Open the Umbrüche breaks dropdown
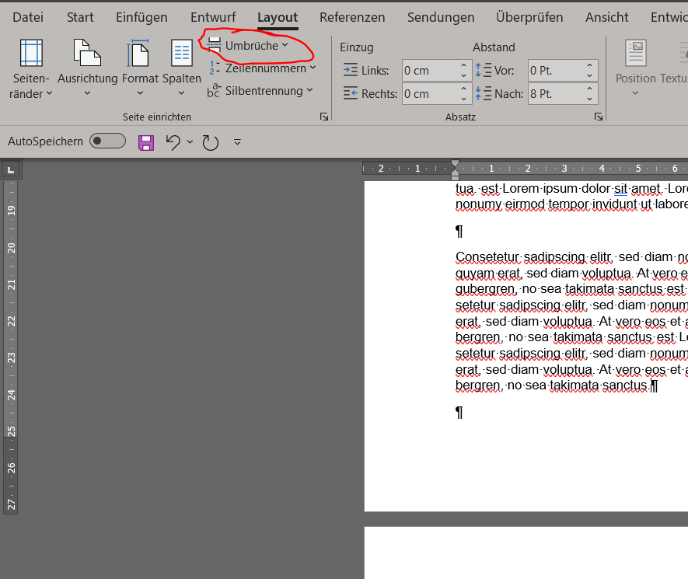The width and height of the screenshot is (688, 579). pos(248,45)
